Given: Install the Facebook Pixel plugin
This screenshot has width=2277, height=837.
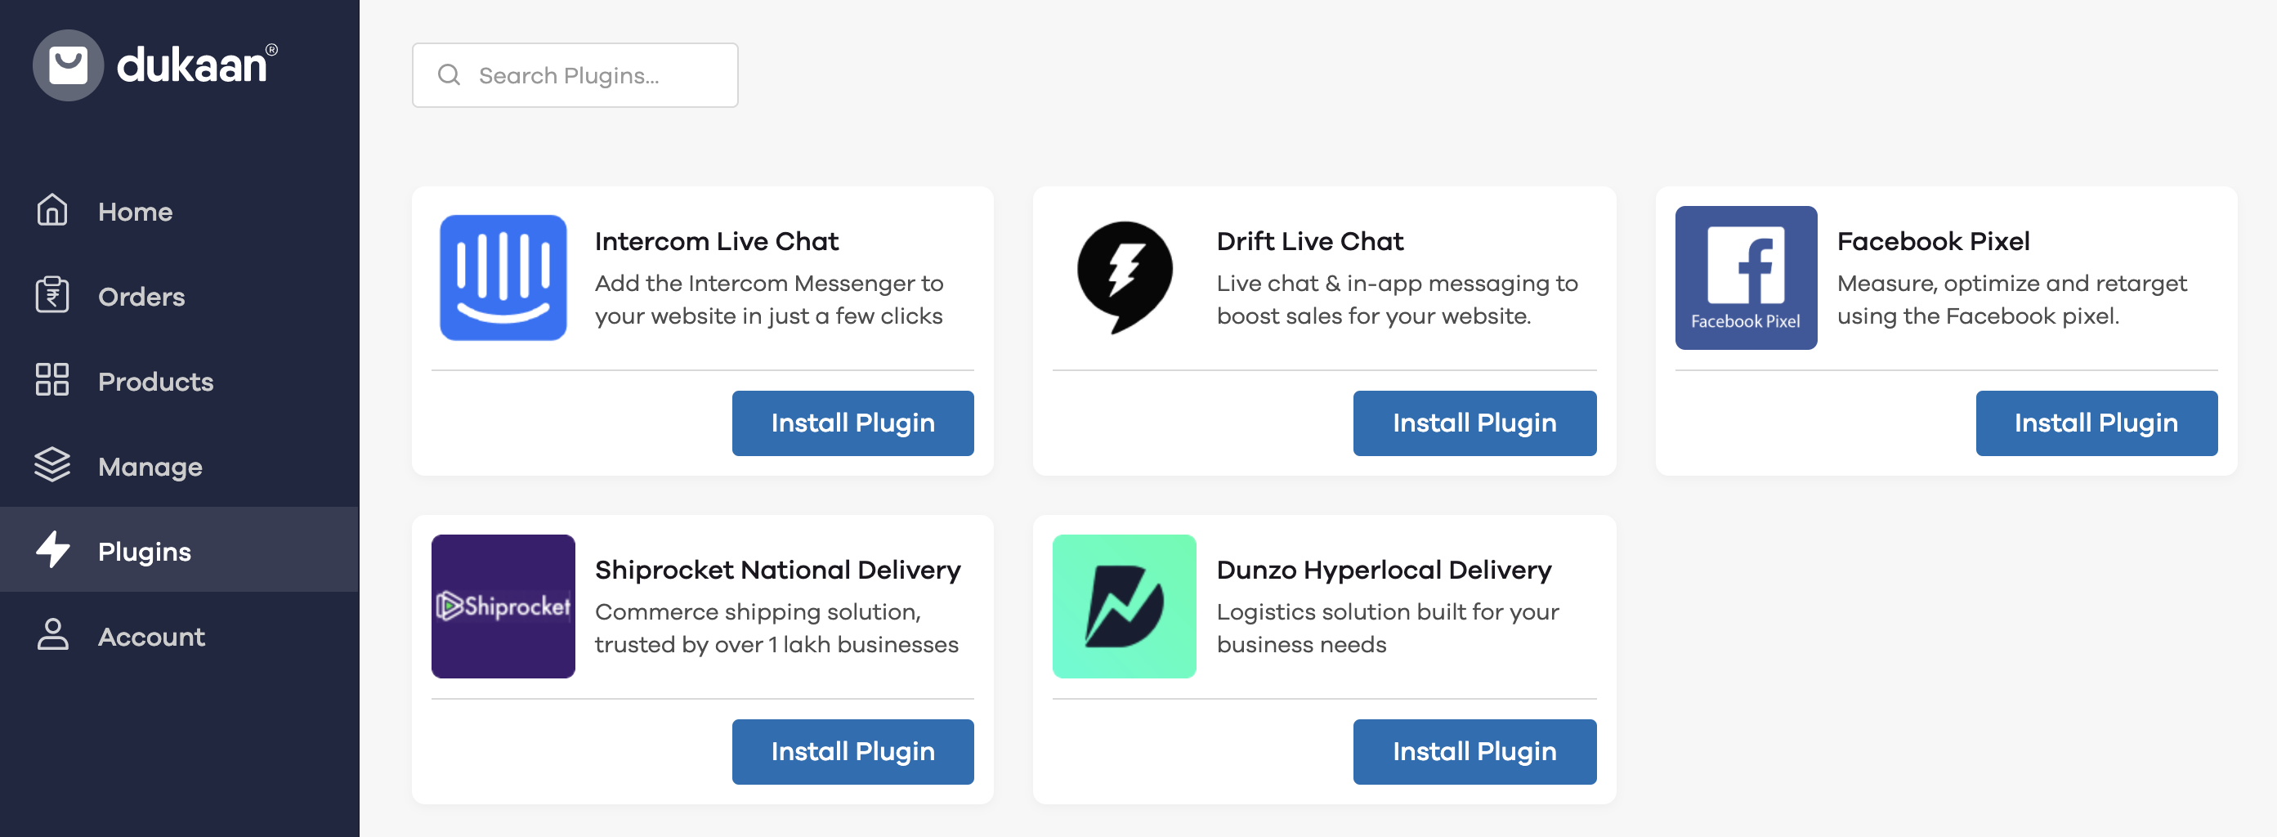Looking at the screenshot, I should (2096, 423).
